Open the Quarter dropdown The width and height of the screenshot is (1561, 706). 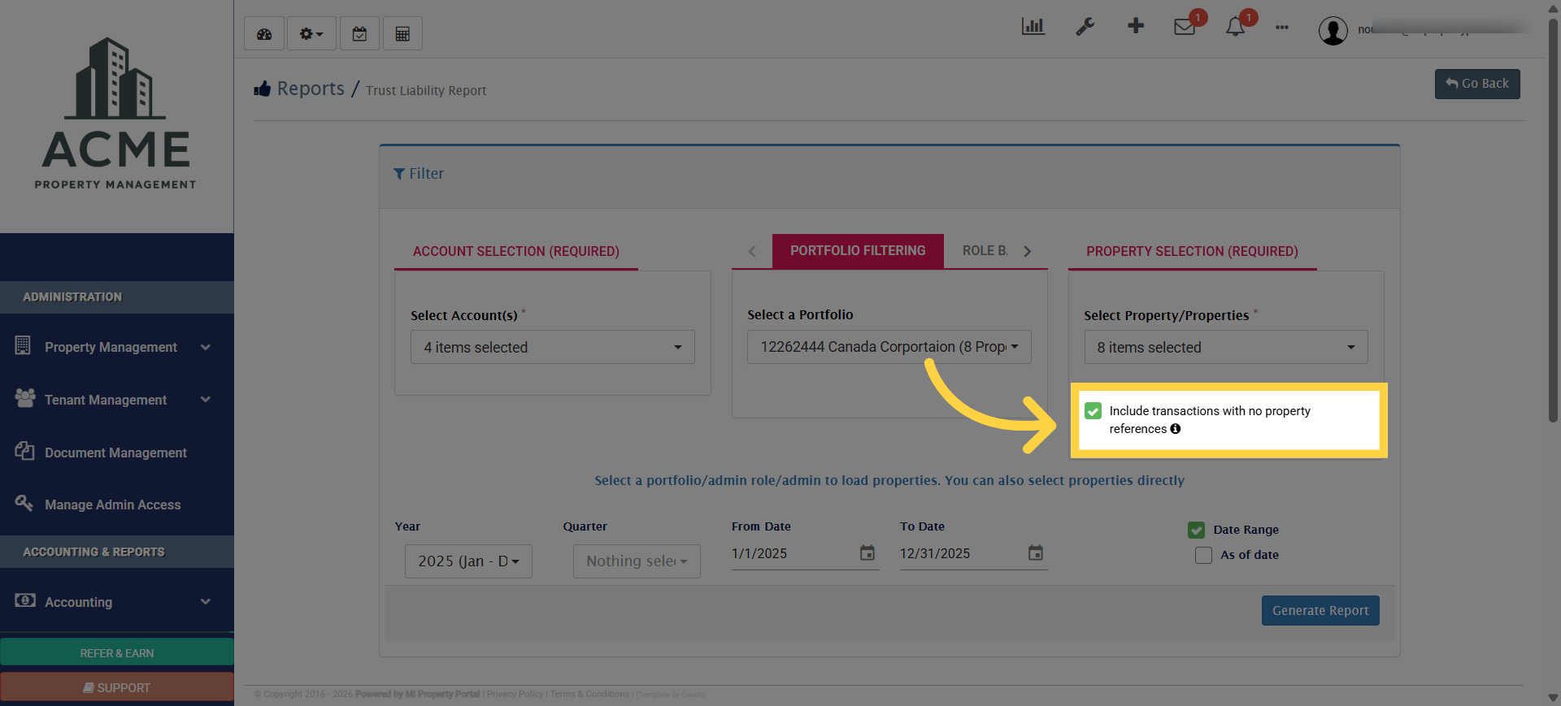click(637, 561)
